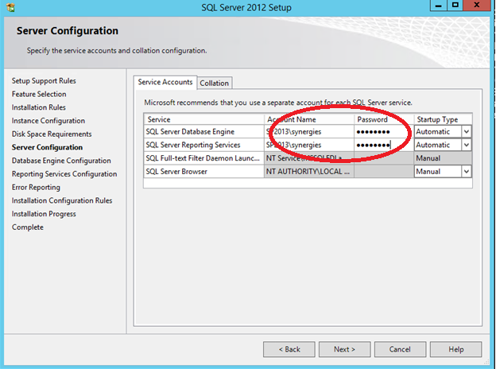Open Startup Type dropdown for Database Engine
The width and height of the screenshot is (496, 369).
tap(467, 132)
